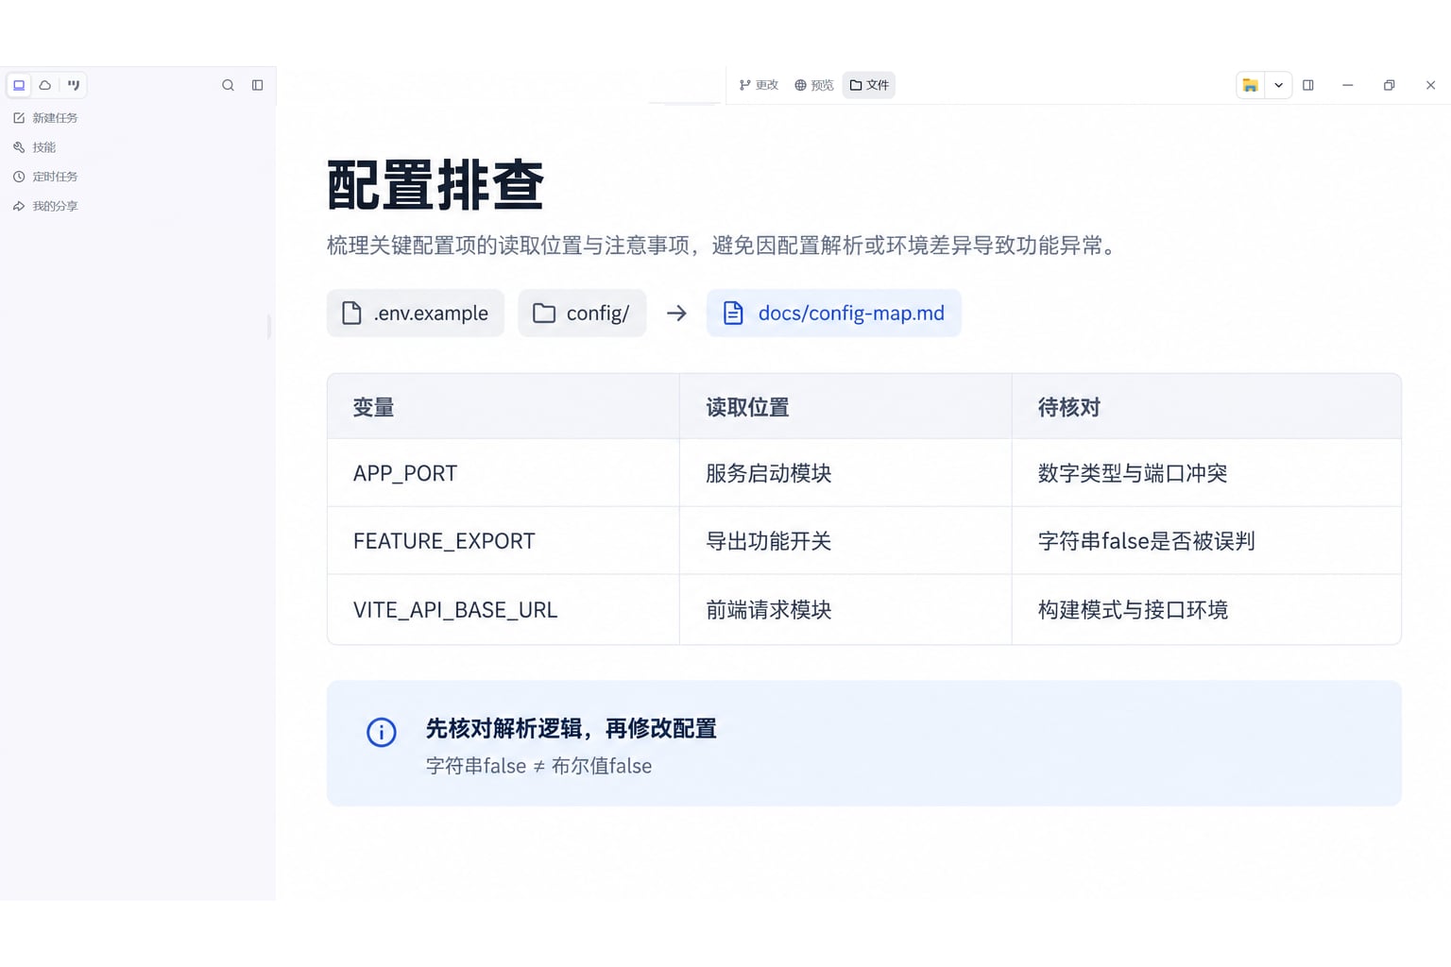
Task: Minimize the application window
Action: click(1348, 85)
